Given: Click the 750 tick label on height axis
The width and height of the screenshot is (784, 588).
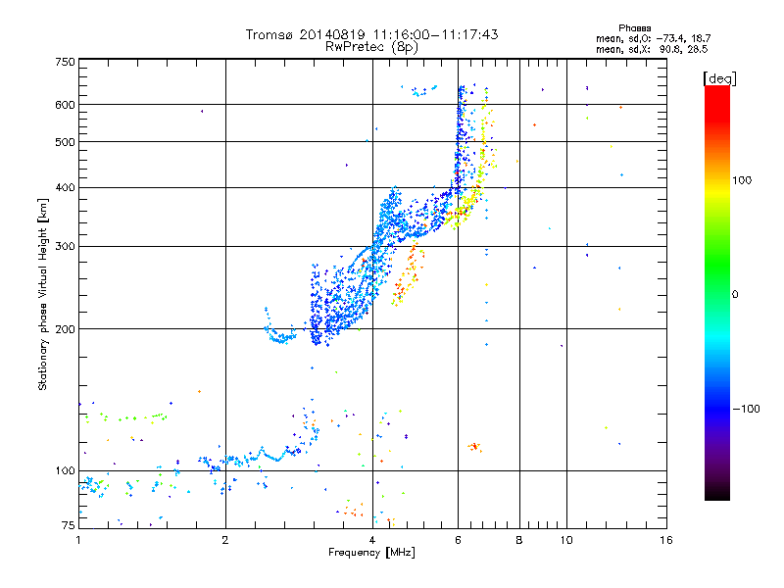Looking at the screenshot, I should click(65, 62).
